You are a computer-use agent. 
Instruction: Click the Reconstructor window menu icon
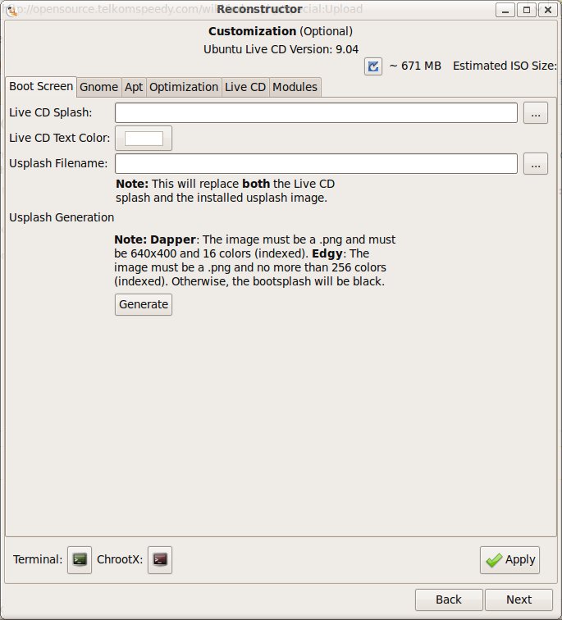coord(12,10)
